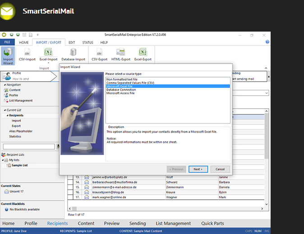Viewport: 304px width, 234px height.
Task: Open the FILE menu
Action: pos(7,42)
